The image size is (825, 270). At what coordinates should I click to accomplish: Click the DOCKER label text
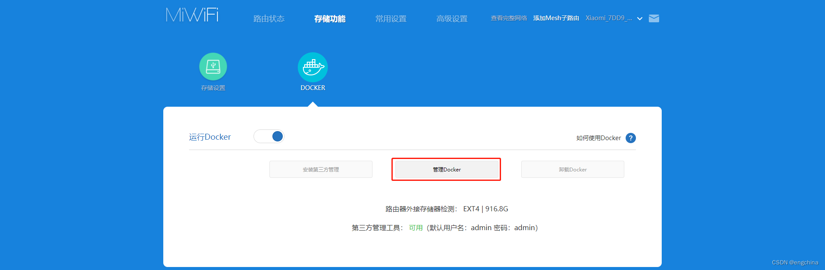[313, 88]
